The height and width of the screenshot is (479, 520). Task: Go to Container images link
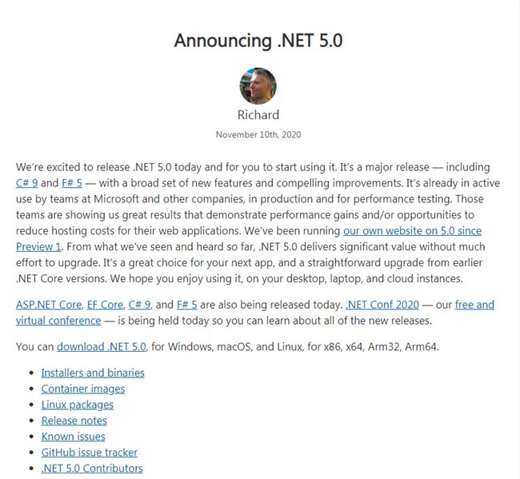(x=83, y=389)
